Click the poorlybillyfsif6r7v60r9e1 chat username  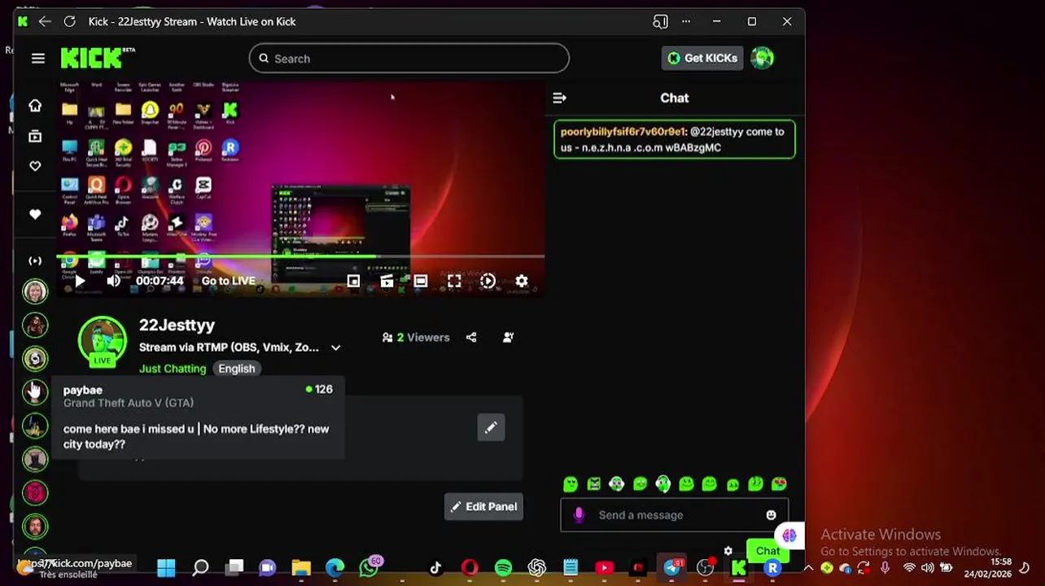click(623, 131)
